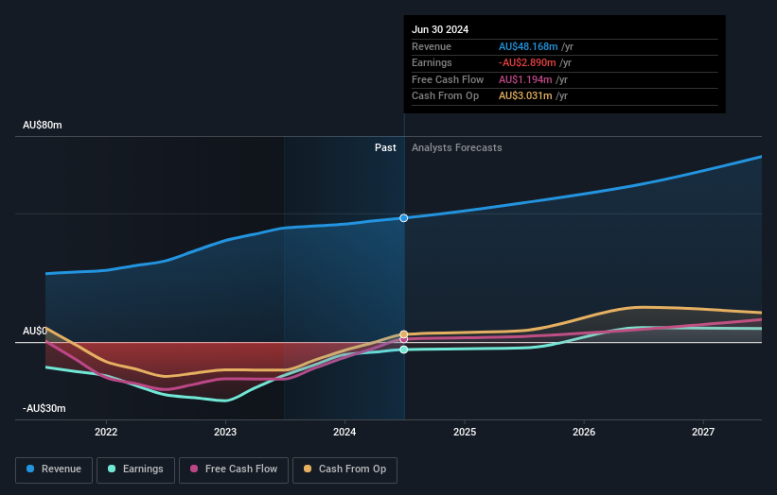Toggle the Free Cash Flow legend button

click(x=234, y=469)
